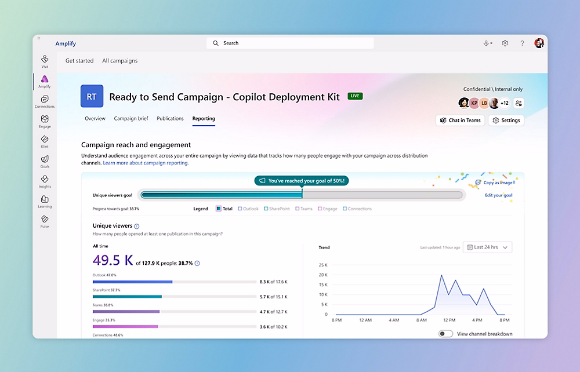Click the RT campaign logo tile
Image resolution: width=580 pixels, height=372 pixels.
[x=92, y=96]
